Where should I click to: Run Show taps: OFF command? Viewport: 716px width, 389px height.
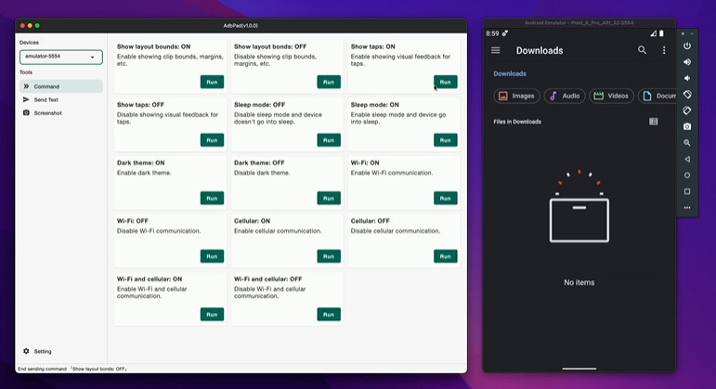coord(212,140)
